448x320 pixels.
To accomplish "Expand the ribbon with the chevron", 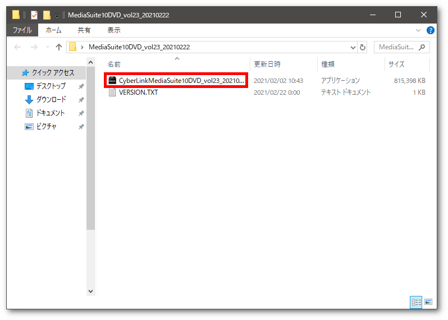I will coord(418,30).
